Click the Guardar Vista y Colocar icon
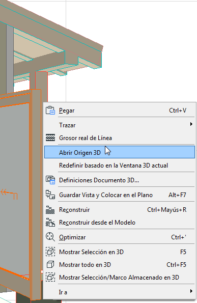This screenshot has width=197, height=303. [50, 195]
